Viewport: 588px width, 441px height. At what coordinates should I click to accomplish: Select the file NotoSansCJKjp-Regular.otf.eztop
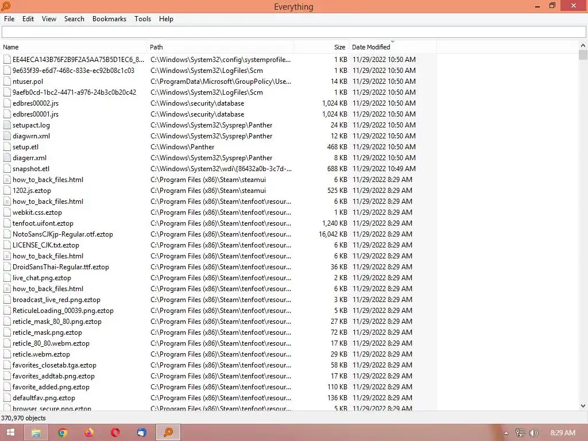63,234
